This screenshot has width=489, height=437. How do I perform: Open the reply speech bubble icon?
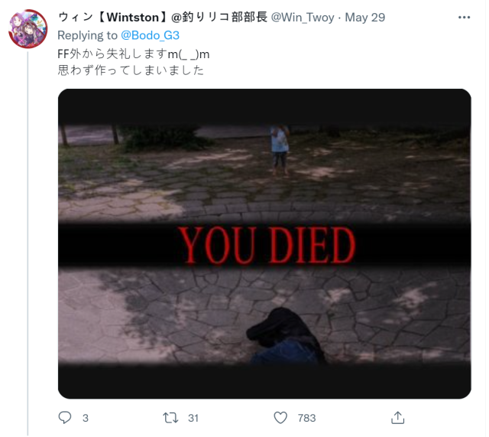(x=65, y=418)
